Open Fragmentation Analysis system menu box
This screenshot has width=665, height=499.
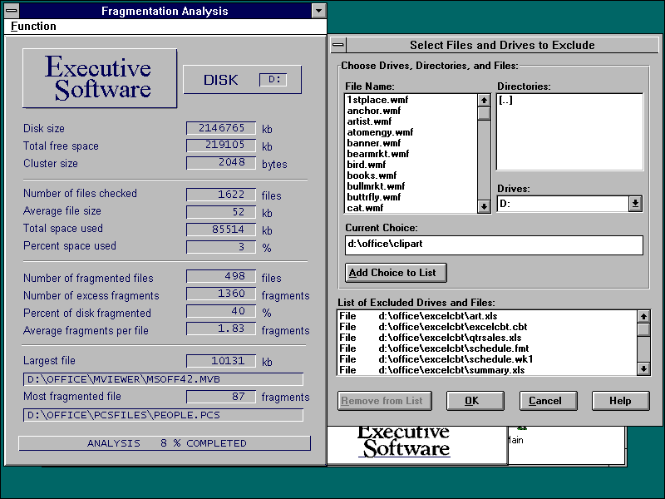12,11
